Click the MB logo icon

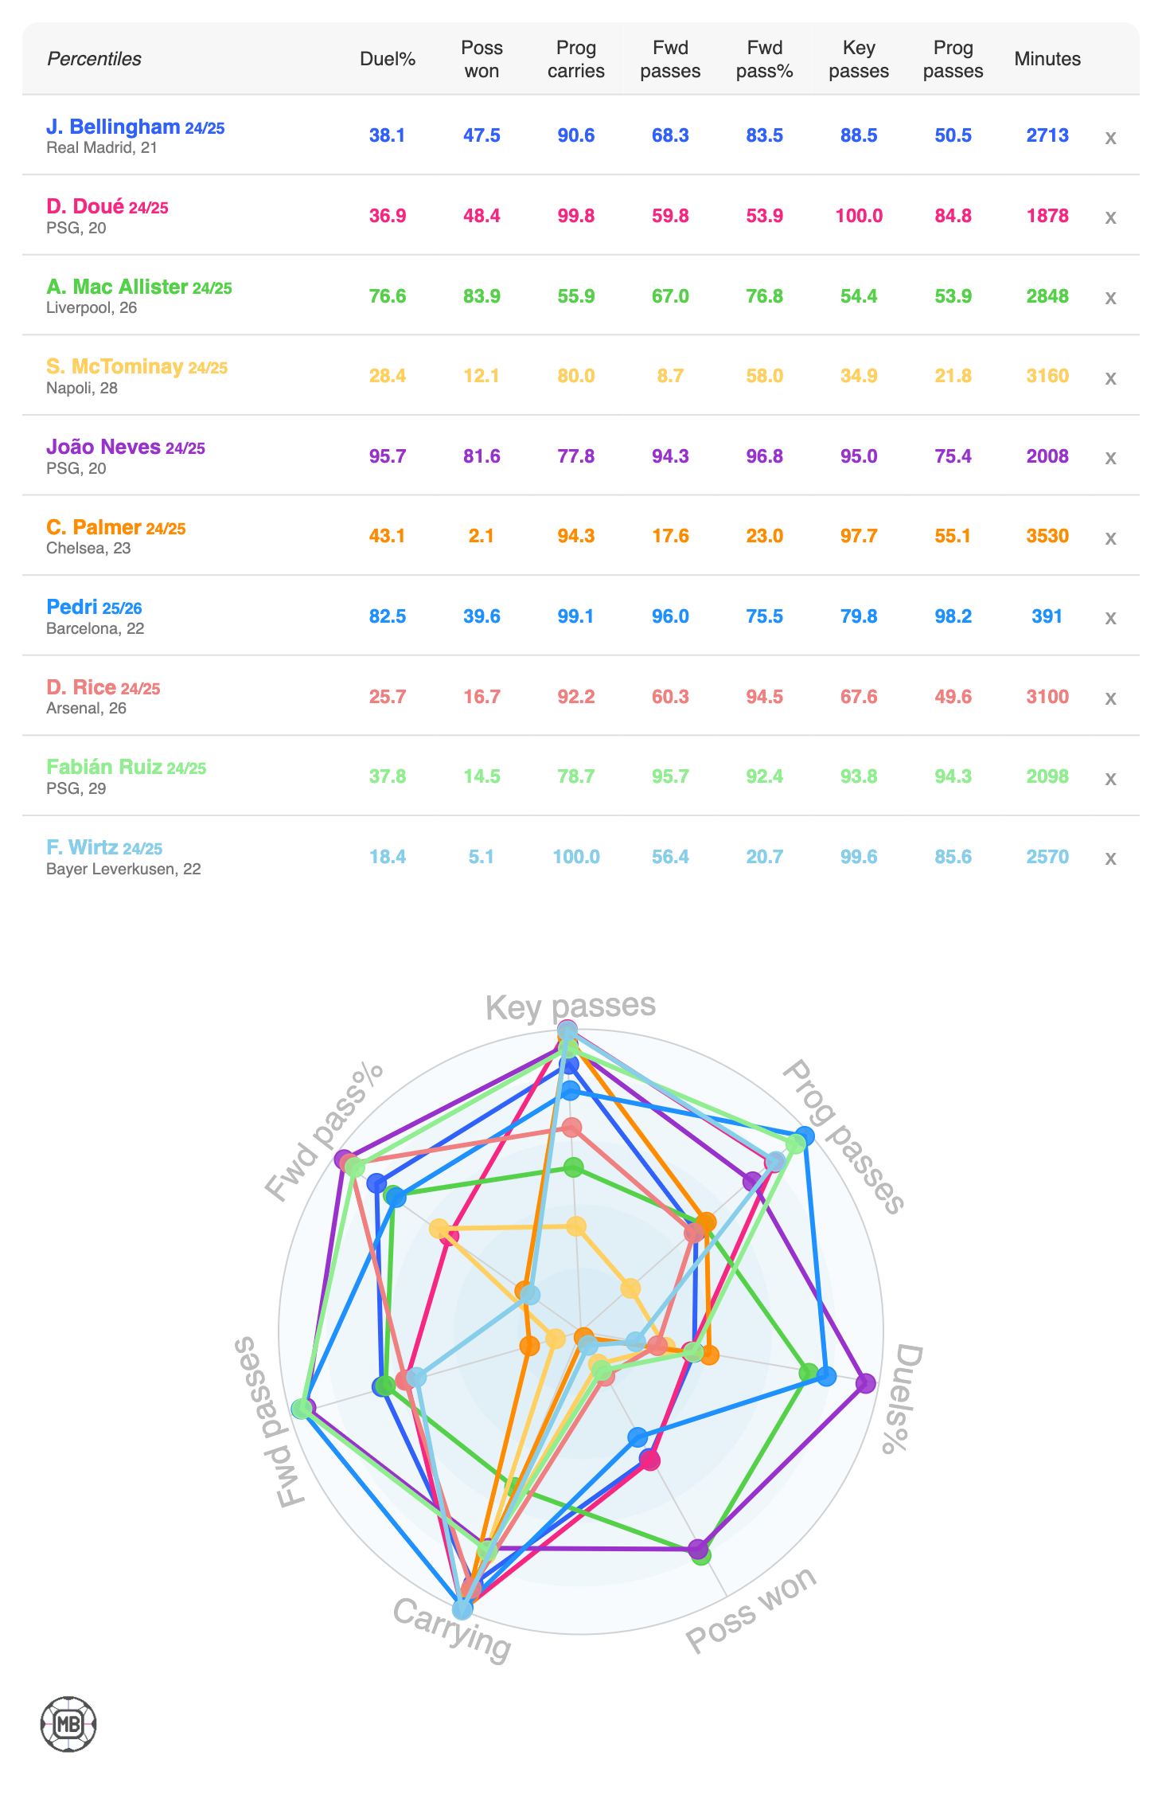(68, 1724)
